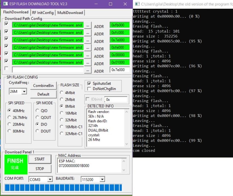Click the STOP download button
This screenshot has height=196, width=233.
point(40,169)
